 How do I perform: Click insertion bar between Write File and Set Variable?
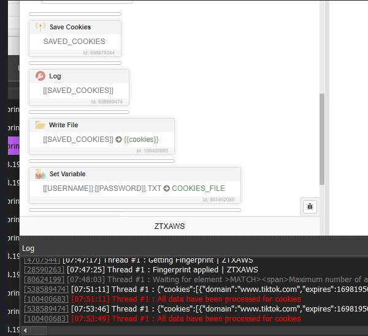tap(102, 161)
